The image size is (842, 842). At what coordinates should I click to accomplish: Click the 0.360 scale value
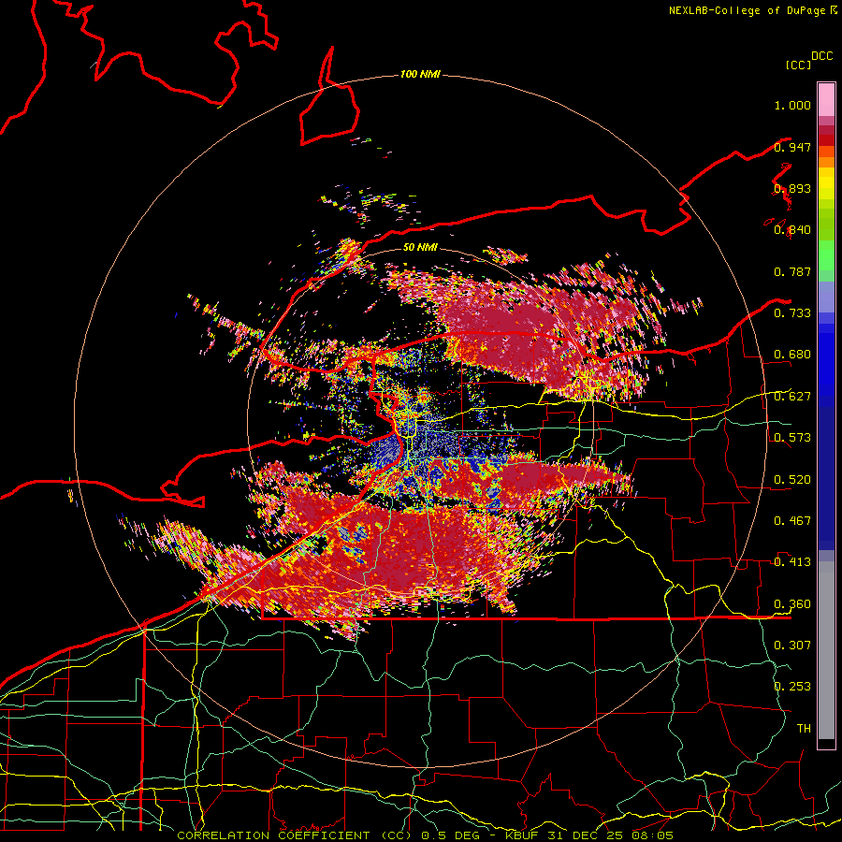click(x=792, y=604)
